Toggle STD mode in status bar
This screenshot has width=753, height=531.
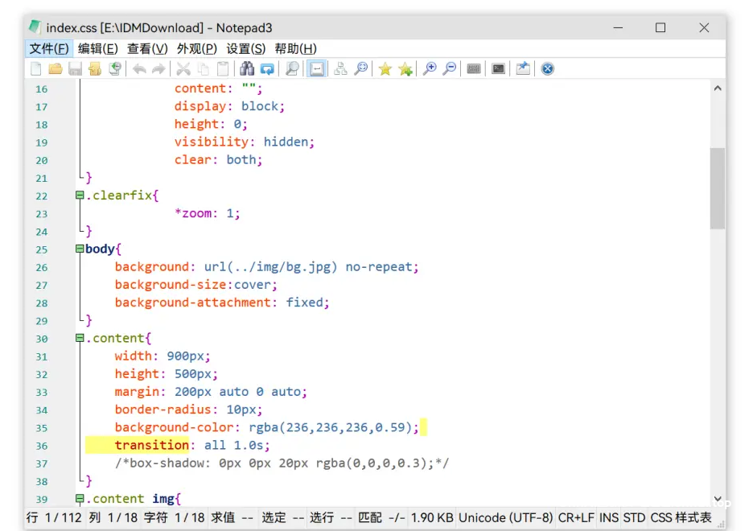pos(635,517)
